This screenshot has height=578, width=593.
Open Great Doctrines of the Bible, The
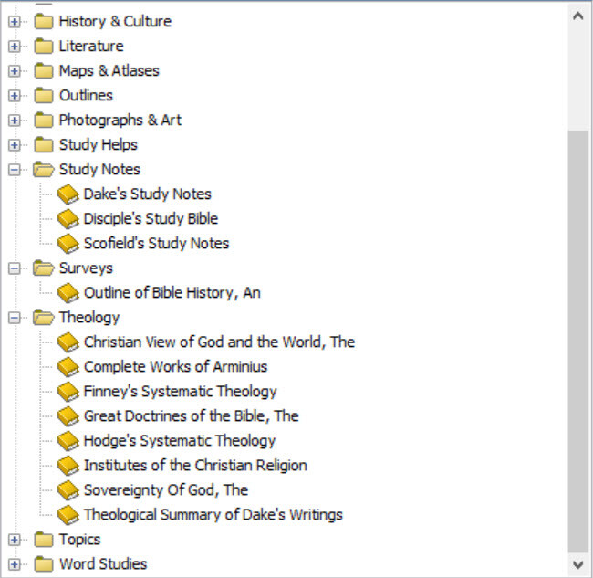point(191,416)
